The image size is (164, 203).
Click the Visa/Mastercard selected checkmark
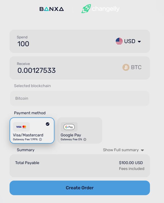[47, 124]
